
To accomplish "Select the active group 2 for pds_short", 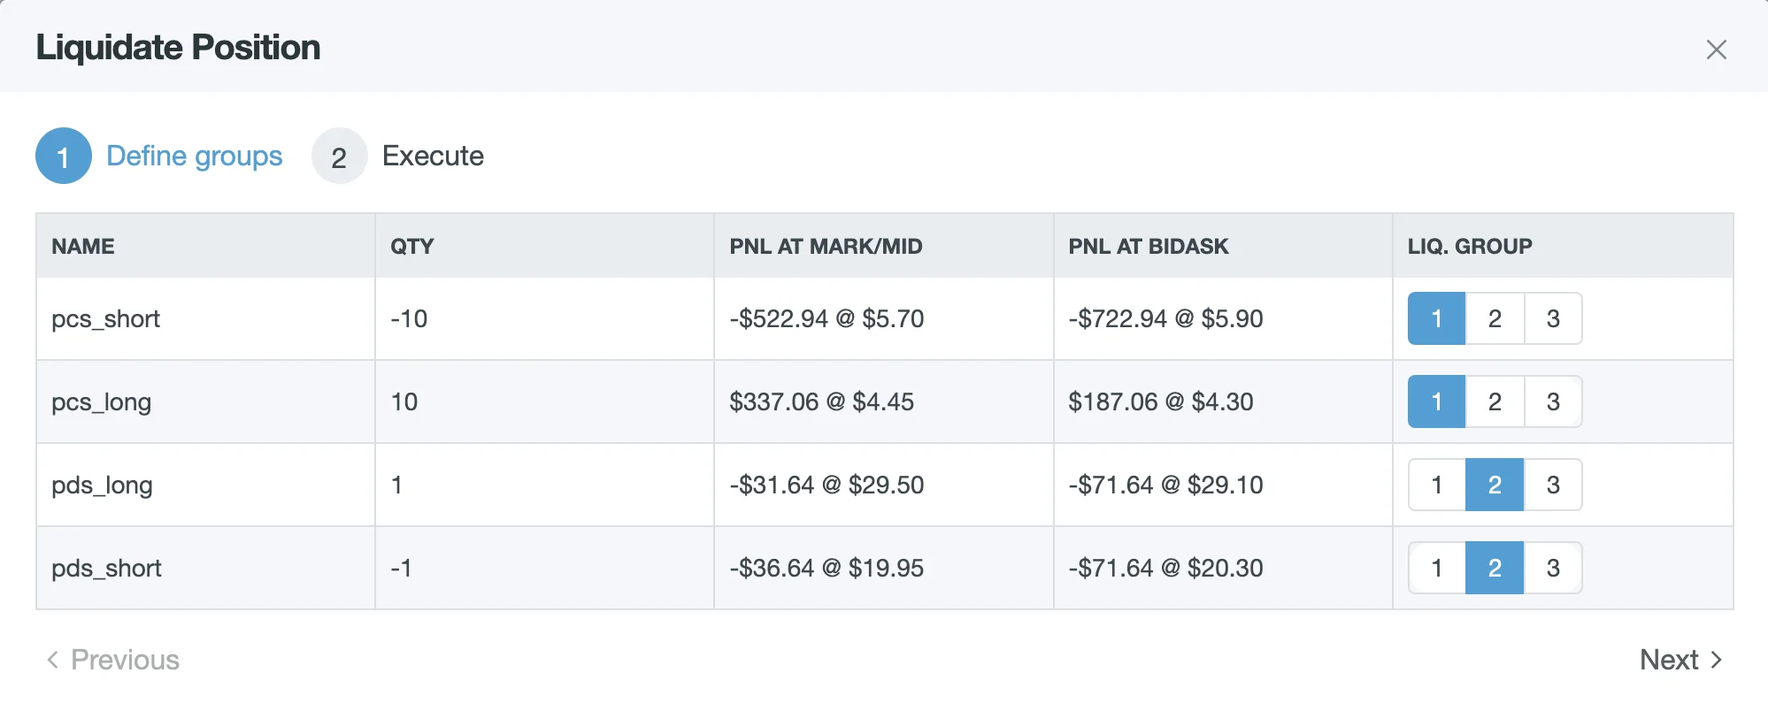I will point(1494,568).
